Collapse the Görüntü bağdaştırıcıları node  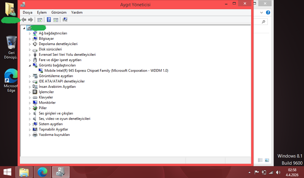click(30, 66)
